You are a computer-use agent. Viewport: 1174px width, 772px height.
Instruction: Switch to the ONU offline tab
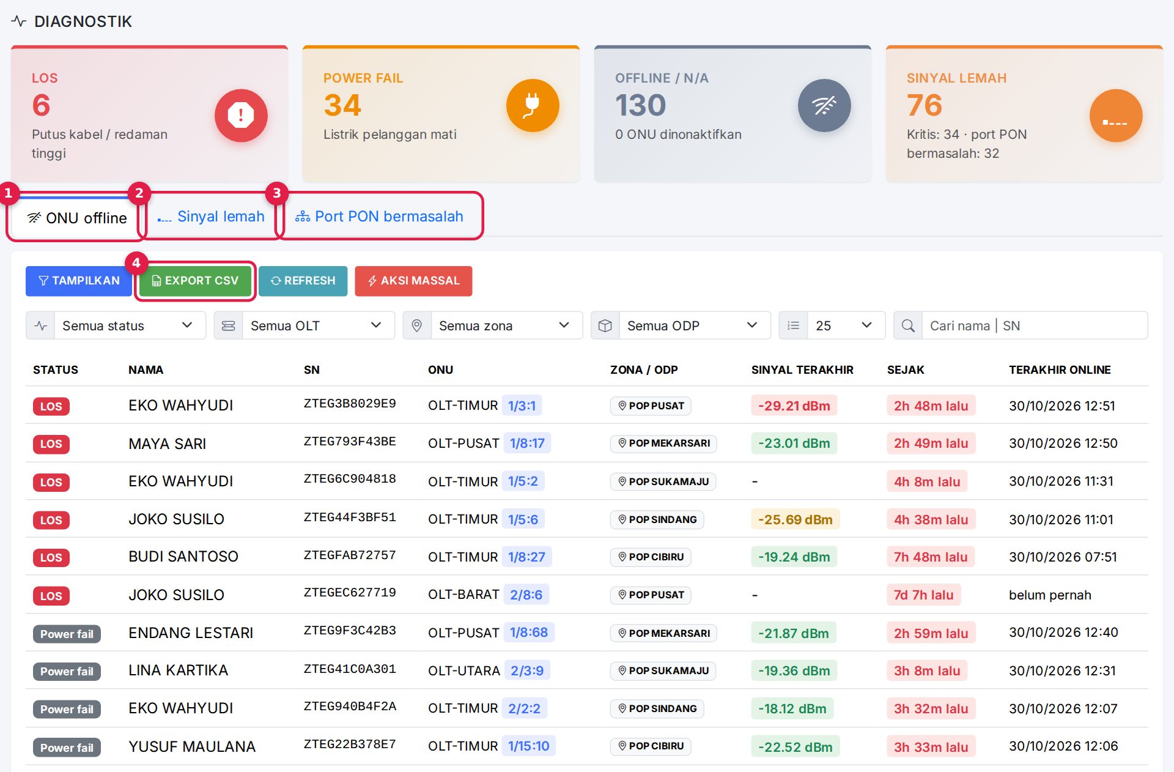[76, 218]
